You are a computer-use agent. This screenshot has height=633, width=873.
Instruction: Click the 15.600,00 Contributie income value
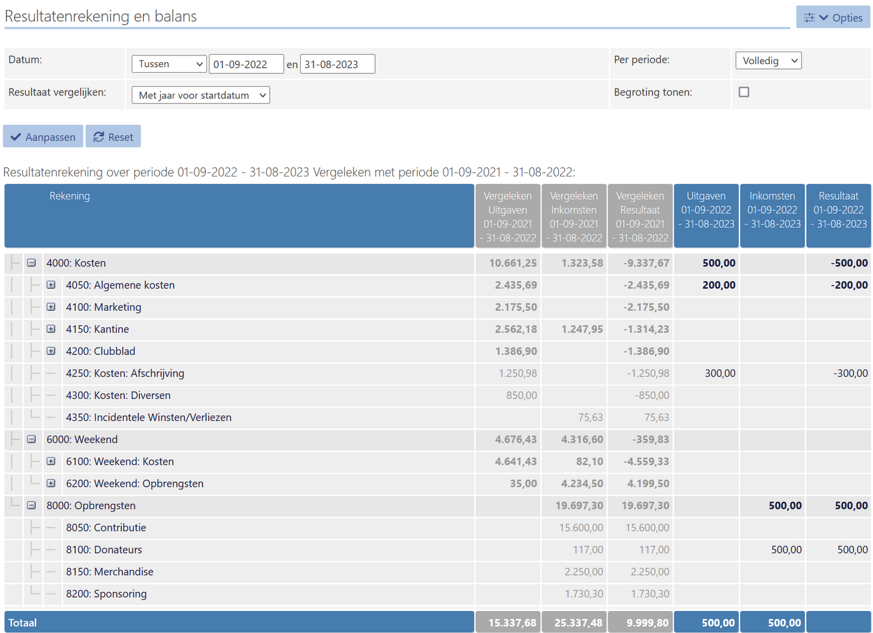[581, 528]
